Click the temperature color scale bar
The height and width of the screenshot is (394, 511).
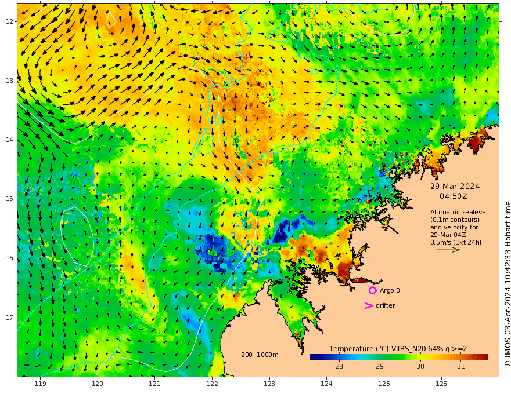click(x=398, y=357)
